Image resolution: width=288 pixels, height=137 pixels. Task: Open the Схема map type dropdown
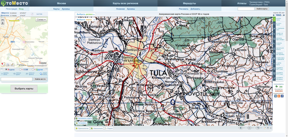pyautogui.click(x=41, y=20)
